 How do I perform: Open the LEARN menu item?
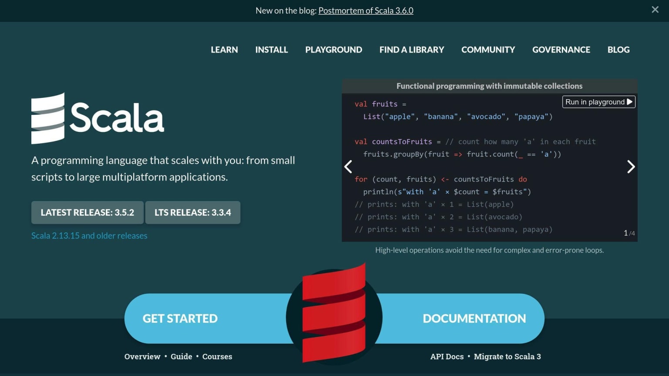coord(224,50)
